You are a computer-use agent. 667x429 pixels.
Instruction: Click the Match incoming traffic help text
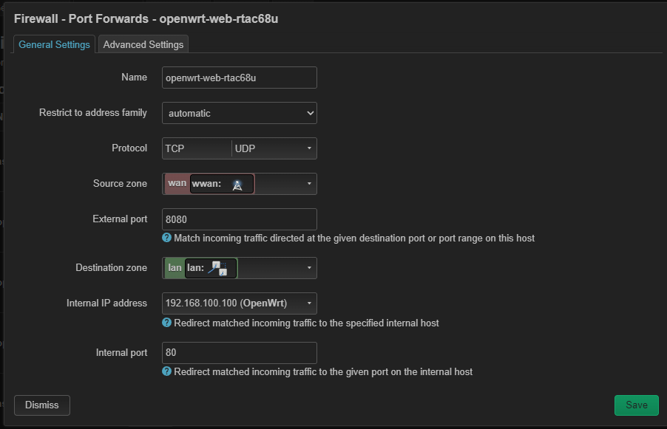(354, 238)
